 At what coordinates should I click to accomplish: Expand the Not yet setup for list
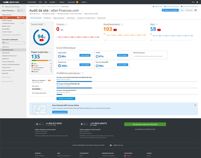(8, 81)
